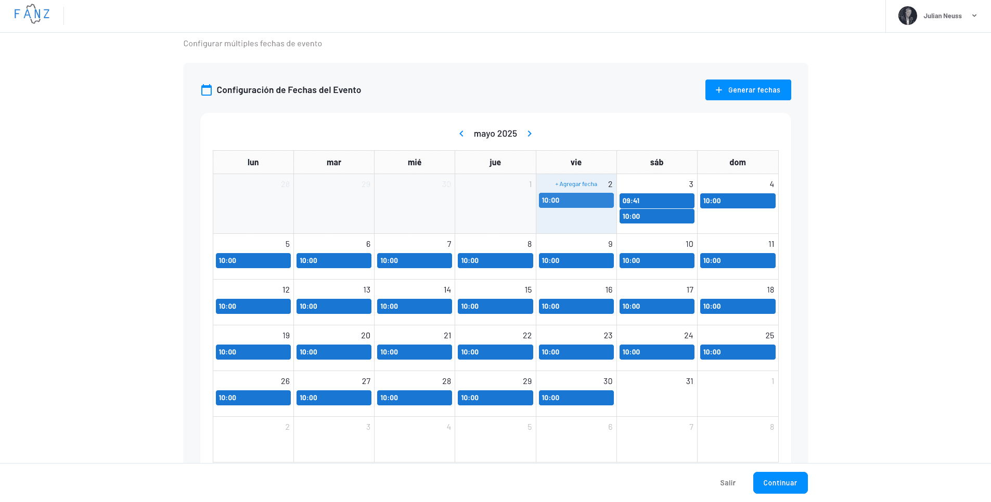
Task: Select the second 10:00 slot on May 3
Action: 657,216
